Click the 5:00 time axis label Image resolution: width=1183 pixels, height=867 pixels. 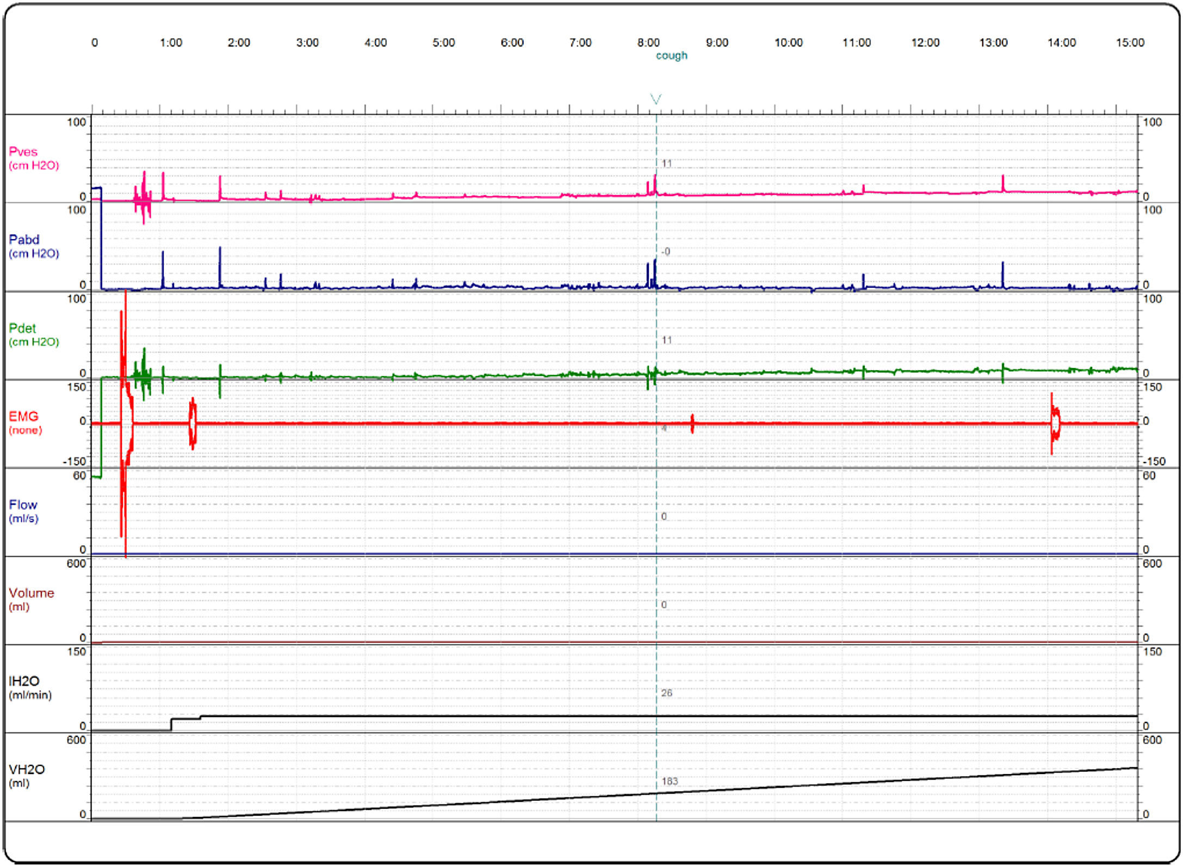(x=443, y=42)
